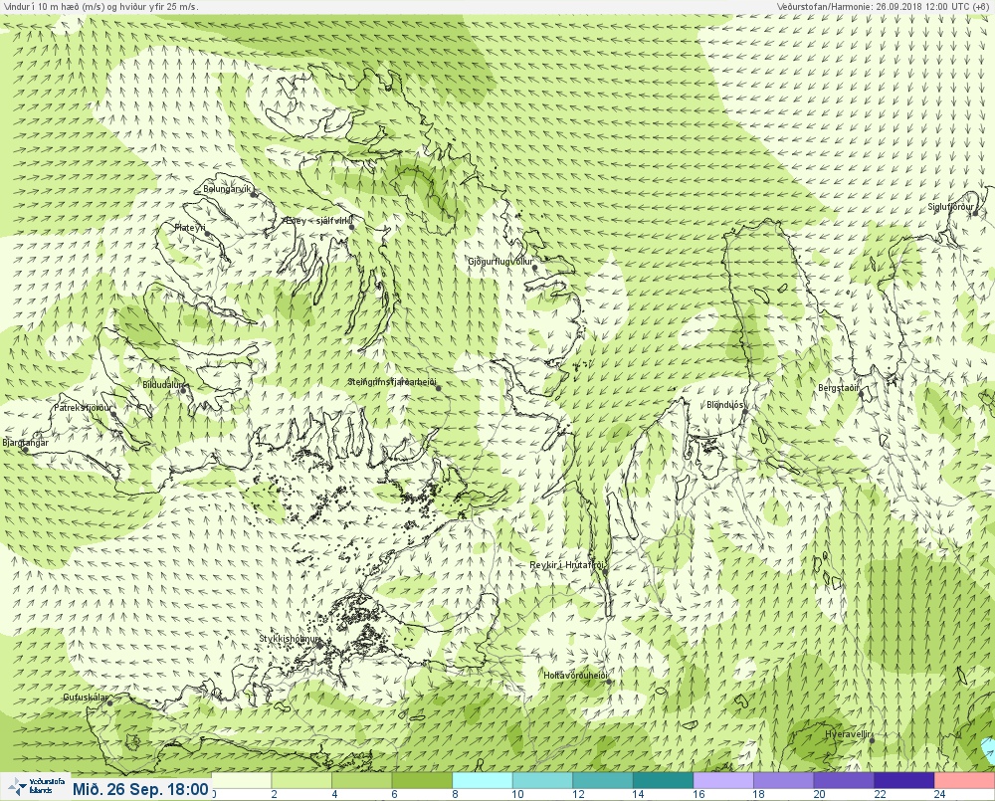The image size is (995, 801).
Task: Click the dark green 6–8 m/s legend swatch
Action: pos(422,780)
